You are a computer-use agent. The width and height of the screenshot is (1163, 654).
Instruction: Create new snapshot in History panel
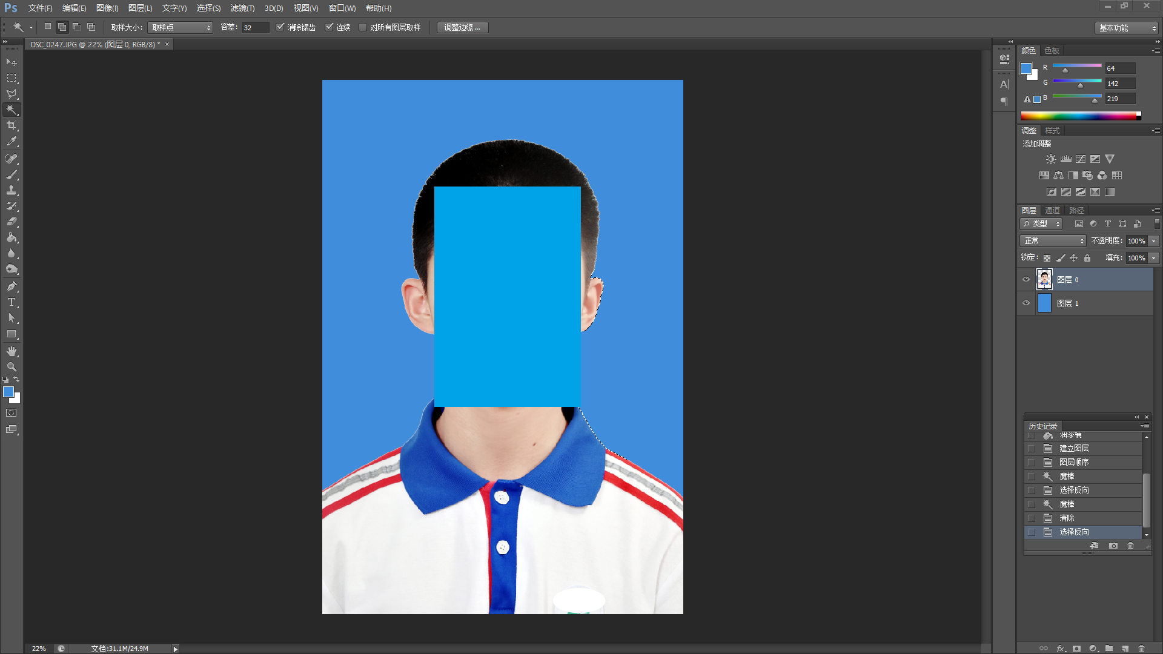tap(1113, 546)
